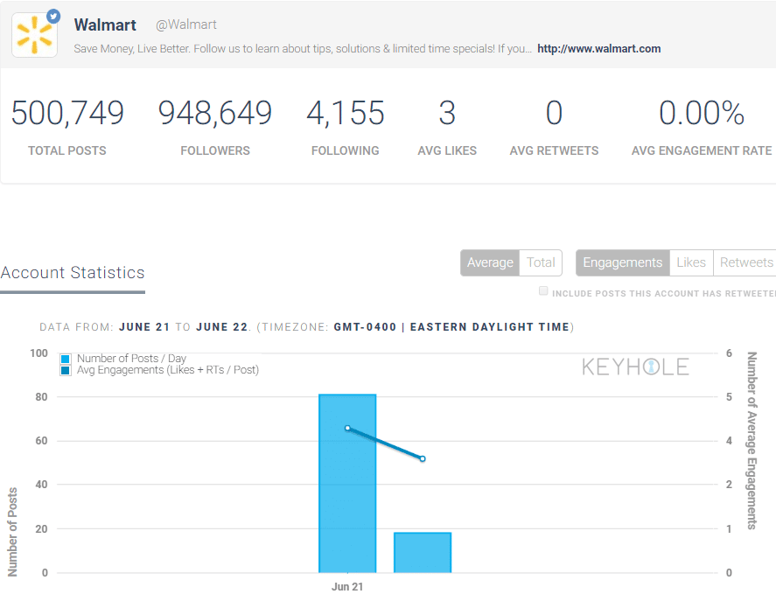Image resolution: width=776 pixels, height=601 pixels.
Task: Click the Avg Engagements legend swatch
Action: click(x=66, y=370)
